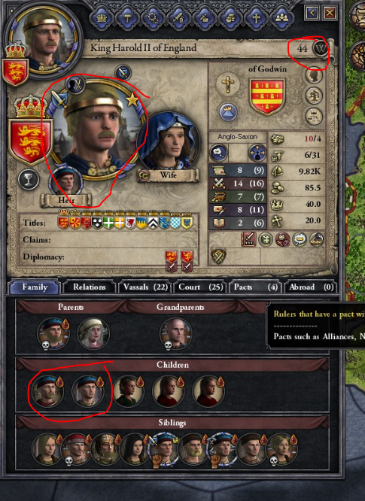Click the goblet icon beside Heir portrait

(29, 179)
